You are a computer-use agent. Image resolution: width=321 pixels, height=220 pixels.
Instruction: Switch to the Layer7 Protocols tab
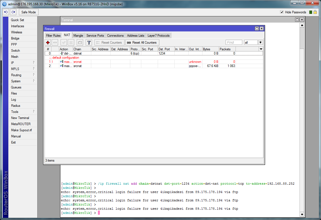(159, 36)
